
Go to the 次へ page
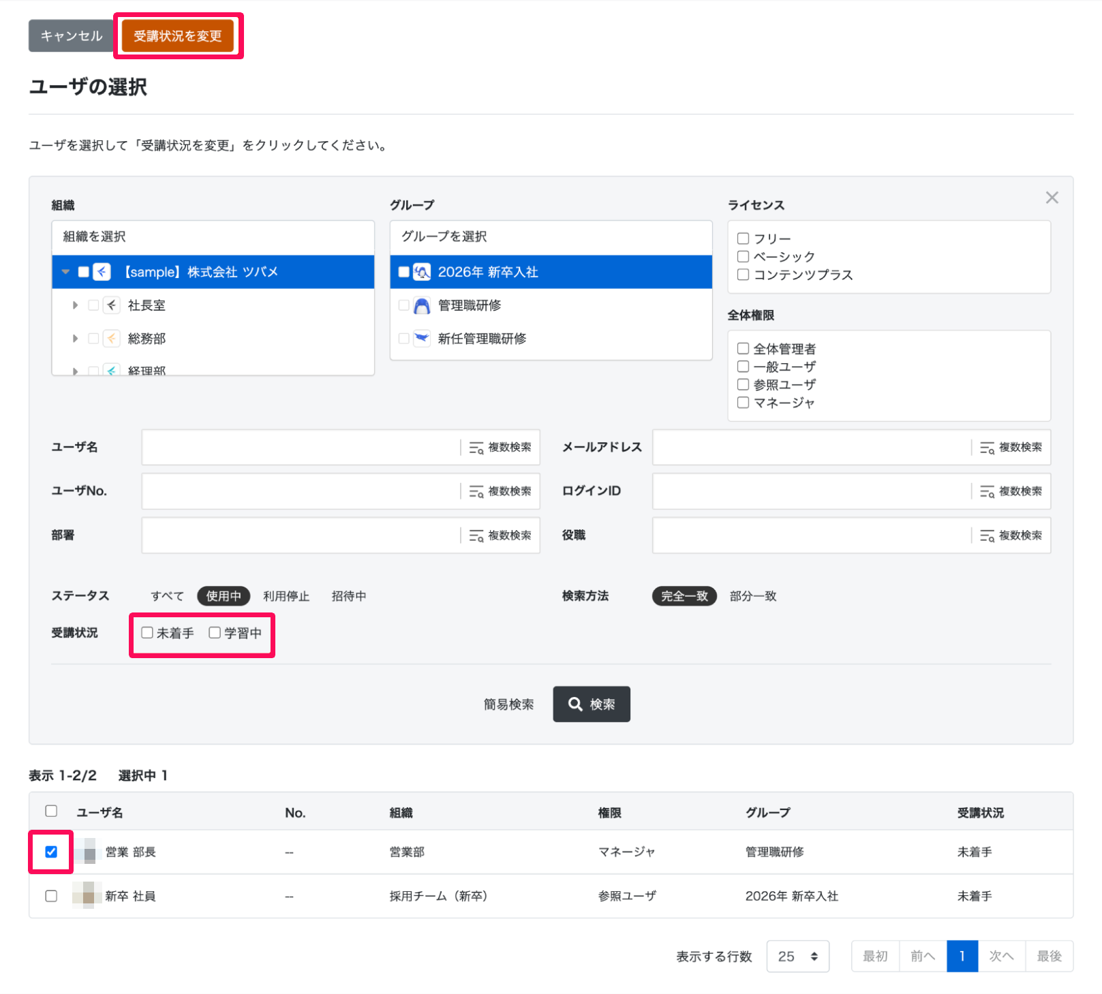pos(1002,957)
